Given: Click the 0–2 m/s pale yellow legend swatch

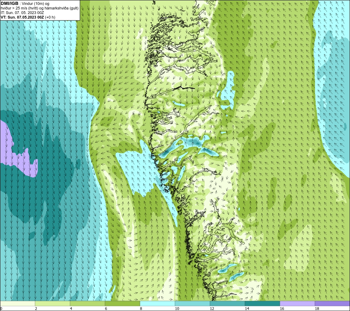Looking at the screenshot, I should [17, 303].
